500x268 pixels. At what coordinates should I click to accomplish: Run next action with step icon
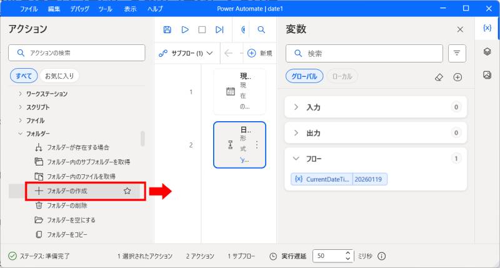(219, 29)
